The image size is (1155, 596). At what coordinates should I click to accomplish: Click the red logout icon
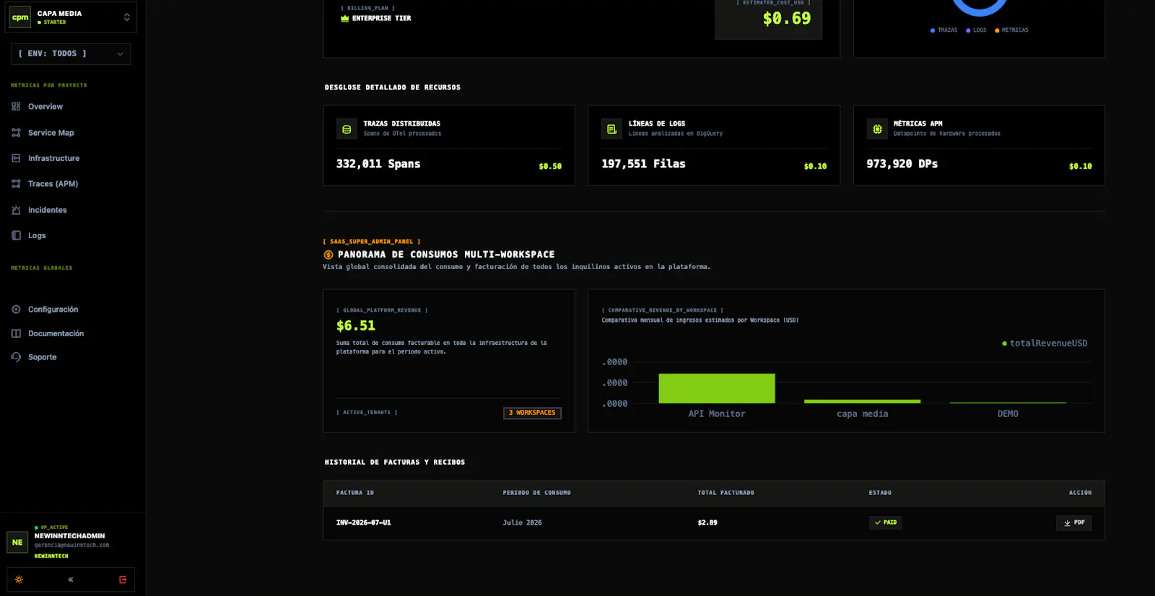[x=123, y=579]
